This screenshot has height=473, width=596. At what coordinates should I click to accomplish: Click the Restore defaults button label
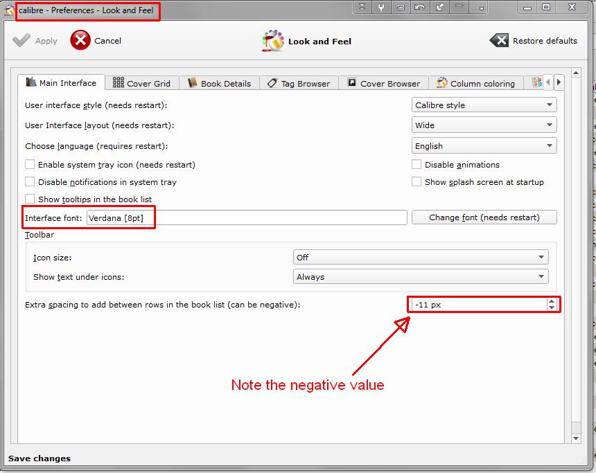545,41
